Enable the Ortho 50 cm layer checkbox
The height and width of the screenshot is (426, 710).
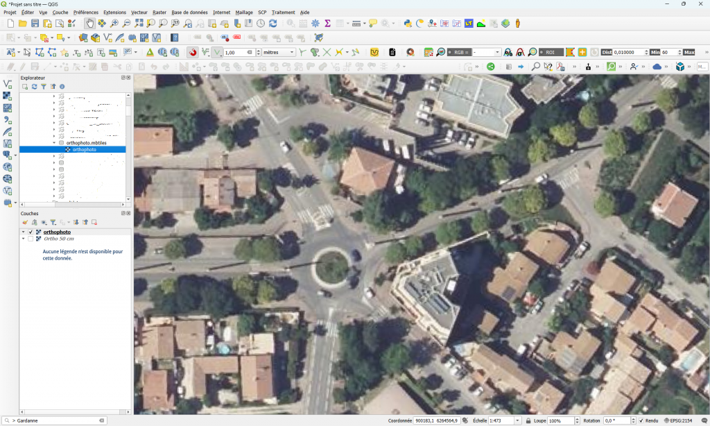pyautogui.click(x=31, y=239)
